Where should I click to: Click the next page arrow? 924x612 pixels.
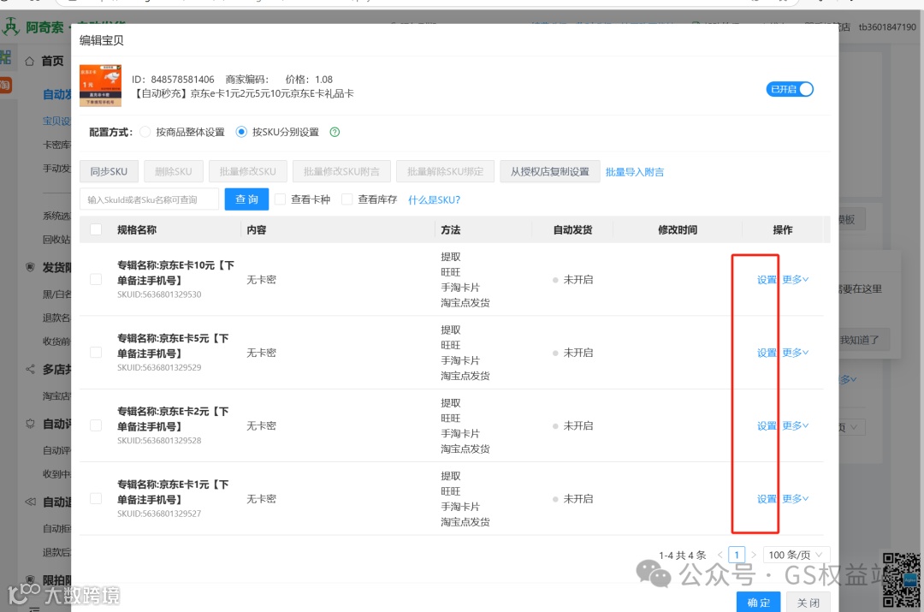(753, 555)
